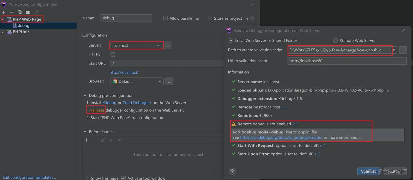Click the Url to validation script field

(x=347, y=61)
